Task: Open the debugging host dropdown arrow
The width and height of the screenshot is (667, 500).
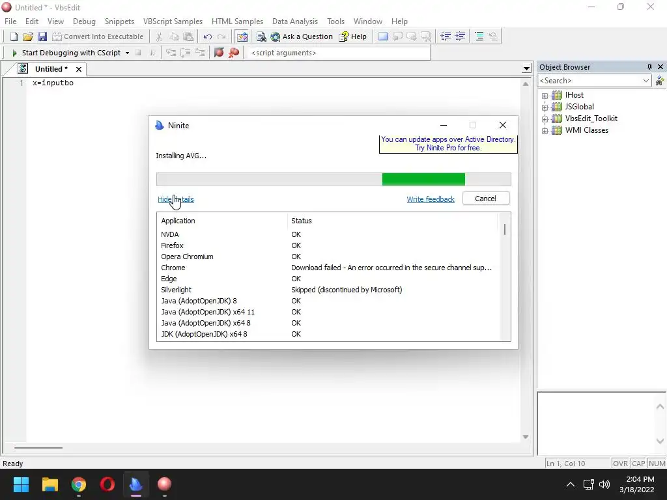Action: pyautogui.click(x=127, y=53)
